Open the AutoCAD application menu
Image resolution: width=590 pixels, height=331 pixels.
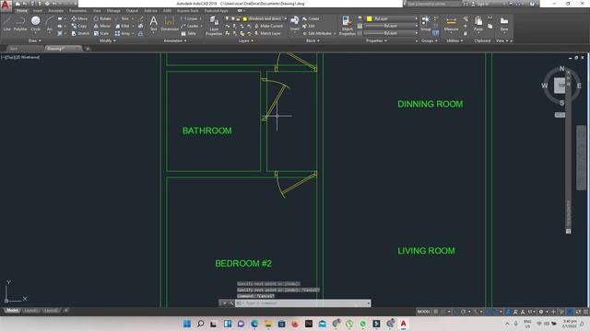click(x=6, y=6)
